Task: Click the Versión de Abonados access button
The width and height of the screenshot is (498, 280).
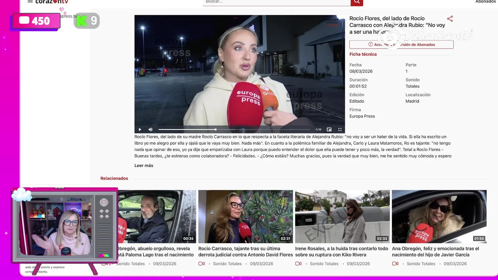Action: pos(401,44)
